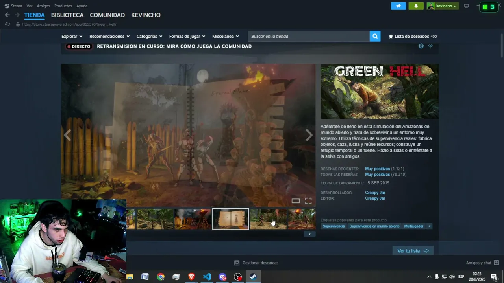Open the Categorías dropdown
The height and width of the screenshot is (283, 504).
[149, 36]
